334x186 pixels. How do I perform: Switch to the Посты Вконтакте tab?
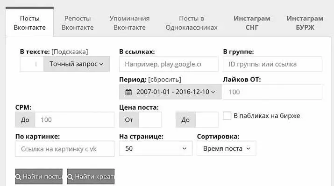(x=29, y=23)
